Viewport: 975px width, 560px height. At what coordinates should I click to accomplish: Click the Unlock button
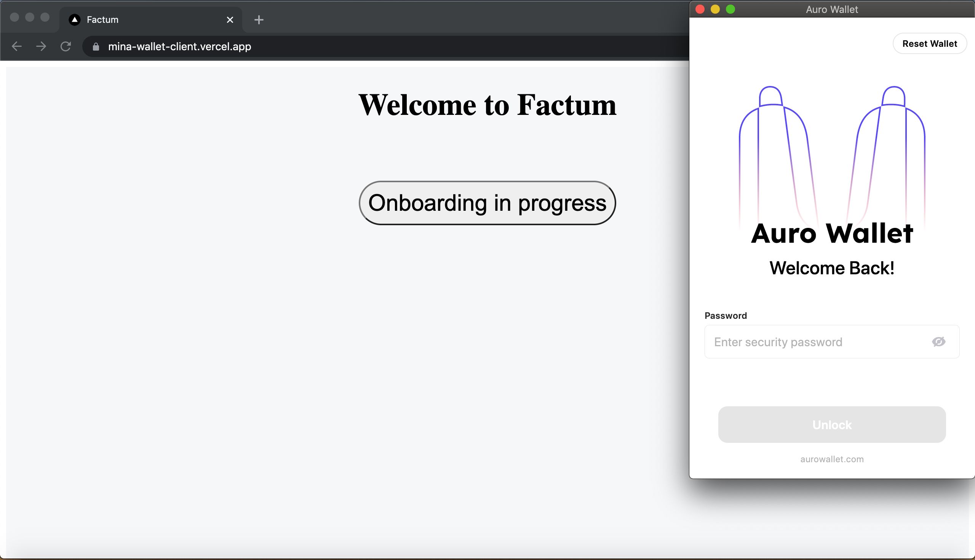(832, 424)
